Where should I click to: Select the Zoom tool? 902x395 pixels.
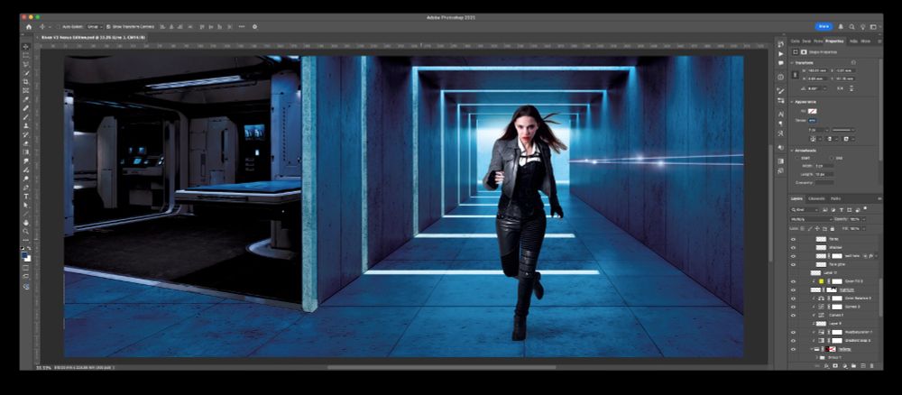click(26, 231)
